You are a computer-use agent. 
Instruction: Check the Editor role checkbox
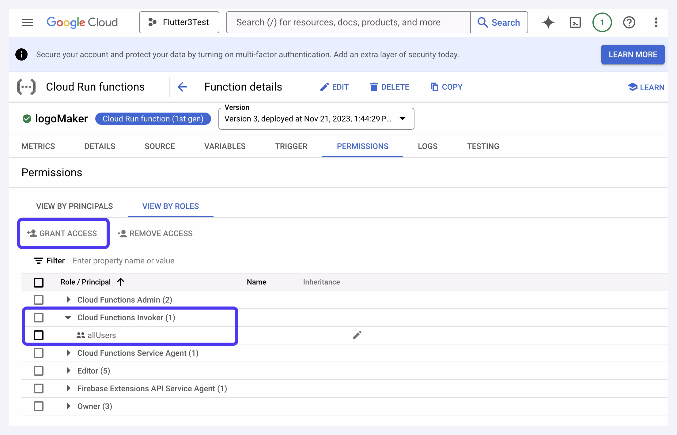coord(39,371)
